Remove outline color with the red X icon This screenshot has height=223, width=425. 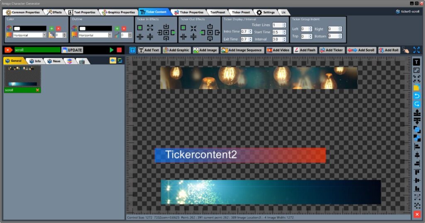tap(124, 29)
